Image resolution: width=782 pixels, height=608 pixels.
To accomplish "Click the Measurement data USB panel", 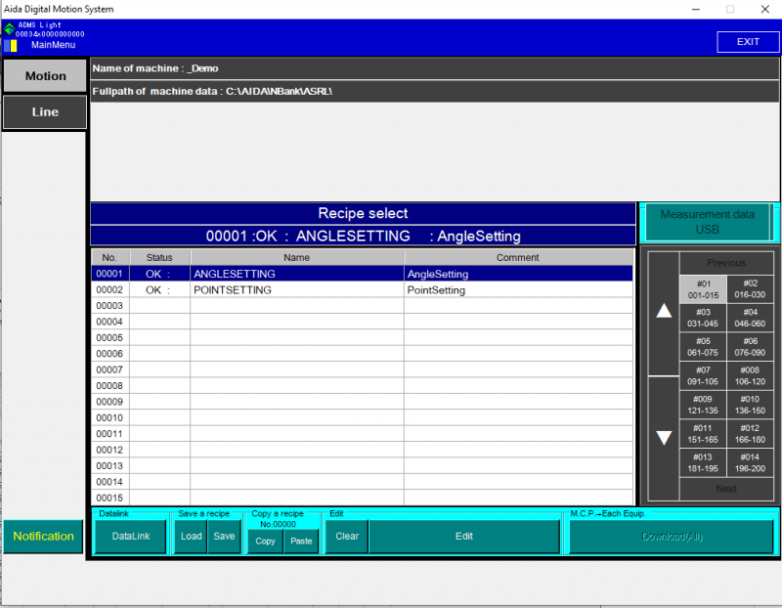I will [x=707, y=222].
